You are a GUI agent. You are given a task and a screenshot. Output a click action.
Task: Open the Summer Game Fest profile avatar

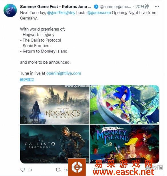pyautogui.click(x=10, y=11)
